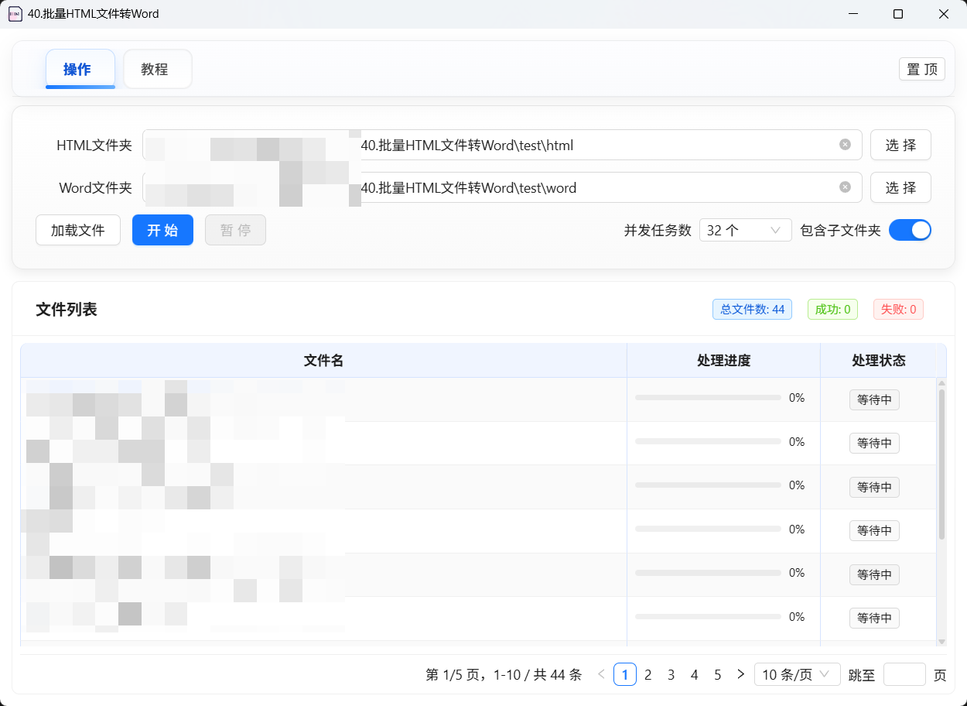Go to the next page arrow
The width and height of the screenshot is (967, 706).
pos(740,674)
